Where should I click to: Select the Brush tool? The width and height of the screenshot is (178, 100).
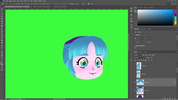click(x=2, y=28)
